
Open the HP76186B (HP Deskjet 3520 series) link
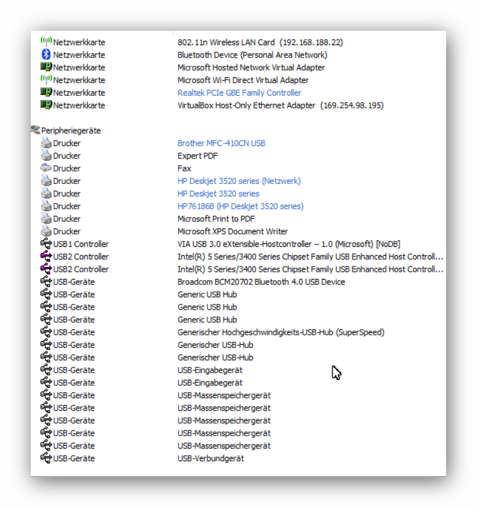241,206
